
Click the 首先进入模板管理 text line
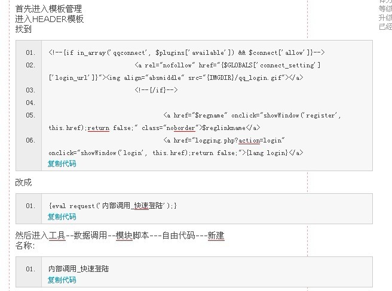coord(48,9)
